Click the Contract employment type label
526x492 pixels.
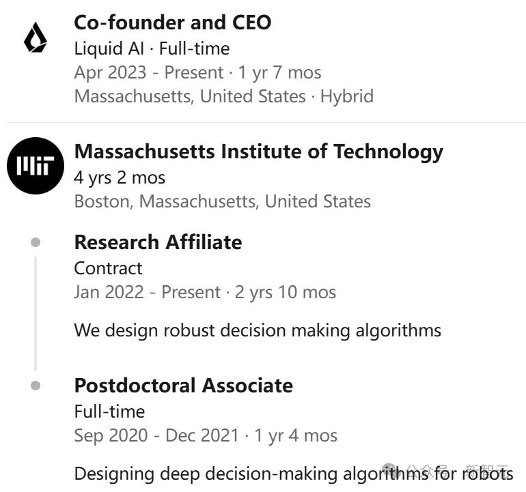coord(108,268)
